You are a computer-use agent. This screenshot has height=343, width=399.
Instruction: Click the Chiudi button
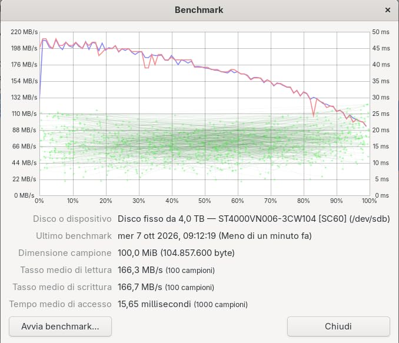pyautogui.click(x=338, y=327)
